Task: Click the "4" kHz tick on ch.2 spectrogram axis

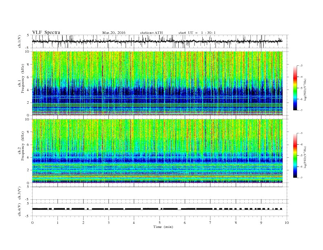Action: point(28,157)
